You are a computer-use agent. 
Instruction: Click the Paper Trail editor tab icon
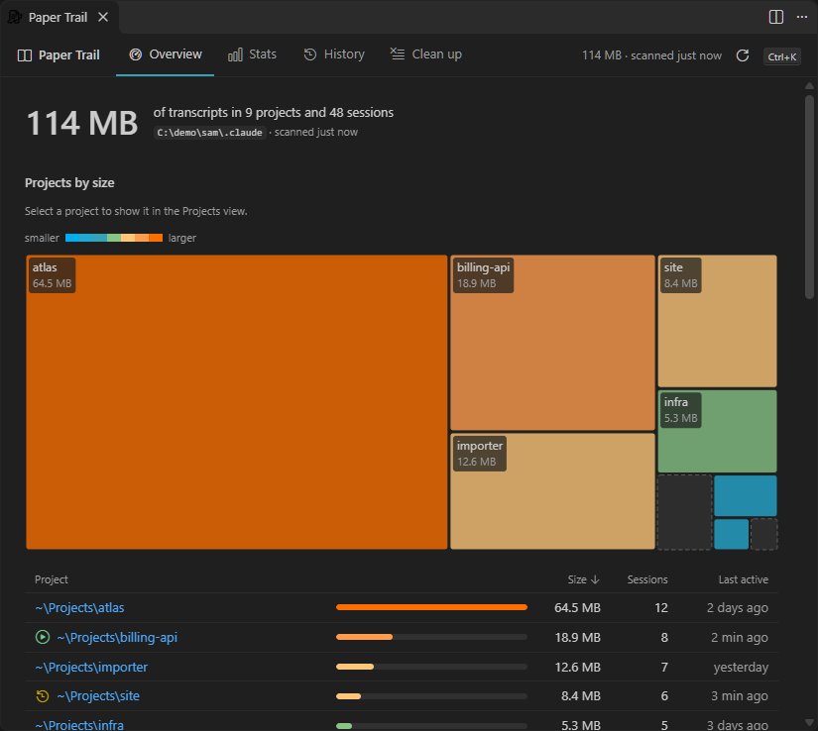(15, 17)
